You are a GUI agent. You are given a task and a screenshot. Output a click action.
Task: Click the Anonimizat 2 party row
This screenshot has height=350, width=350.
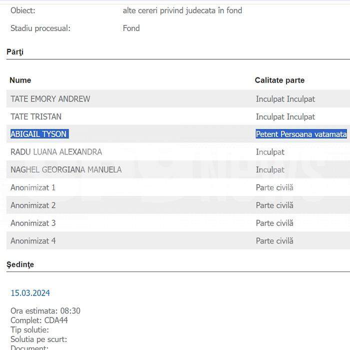[x=33, y=205]
